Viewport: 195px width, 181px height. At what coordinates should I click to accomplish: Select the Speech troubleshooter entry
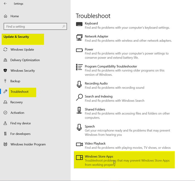pos(90,126)
